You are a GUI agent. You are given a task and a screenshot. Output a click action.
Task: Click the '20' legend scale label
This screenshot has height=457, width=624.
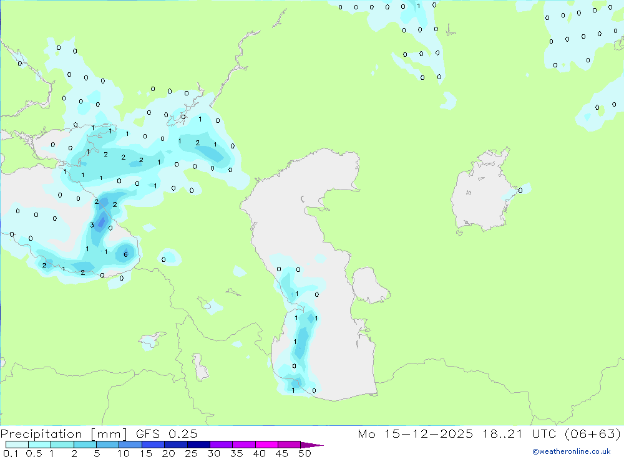coord(168,453)
